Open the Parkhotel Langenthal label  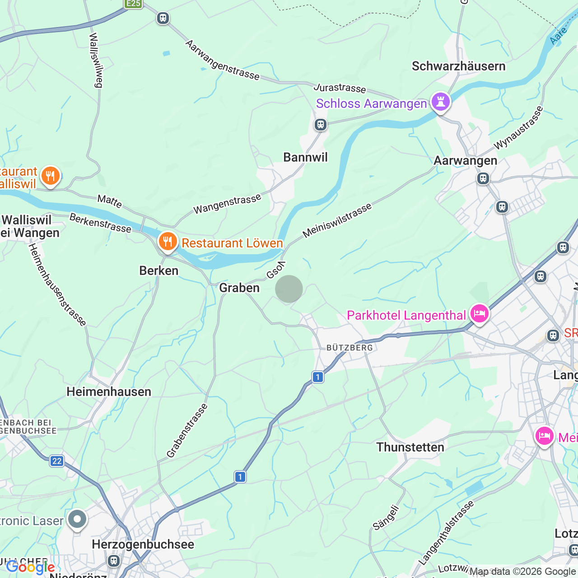tap(406, 315)
